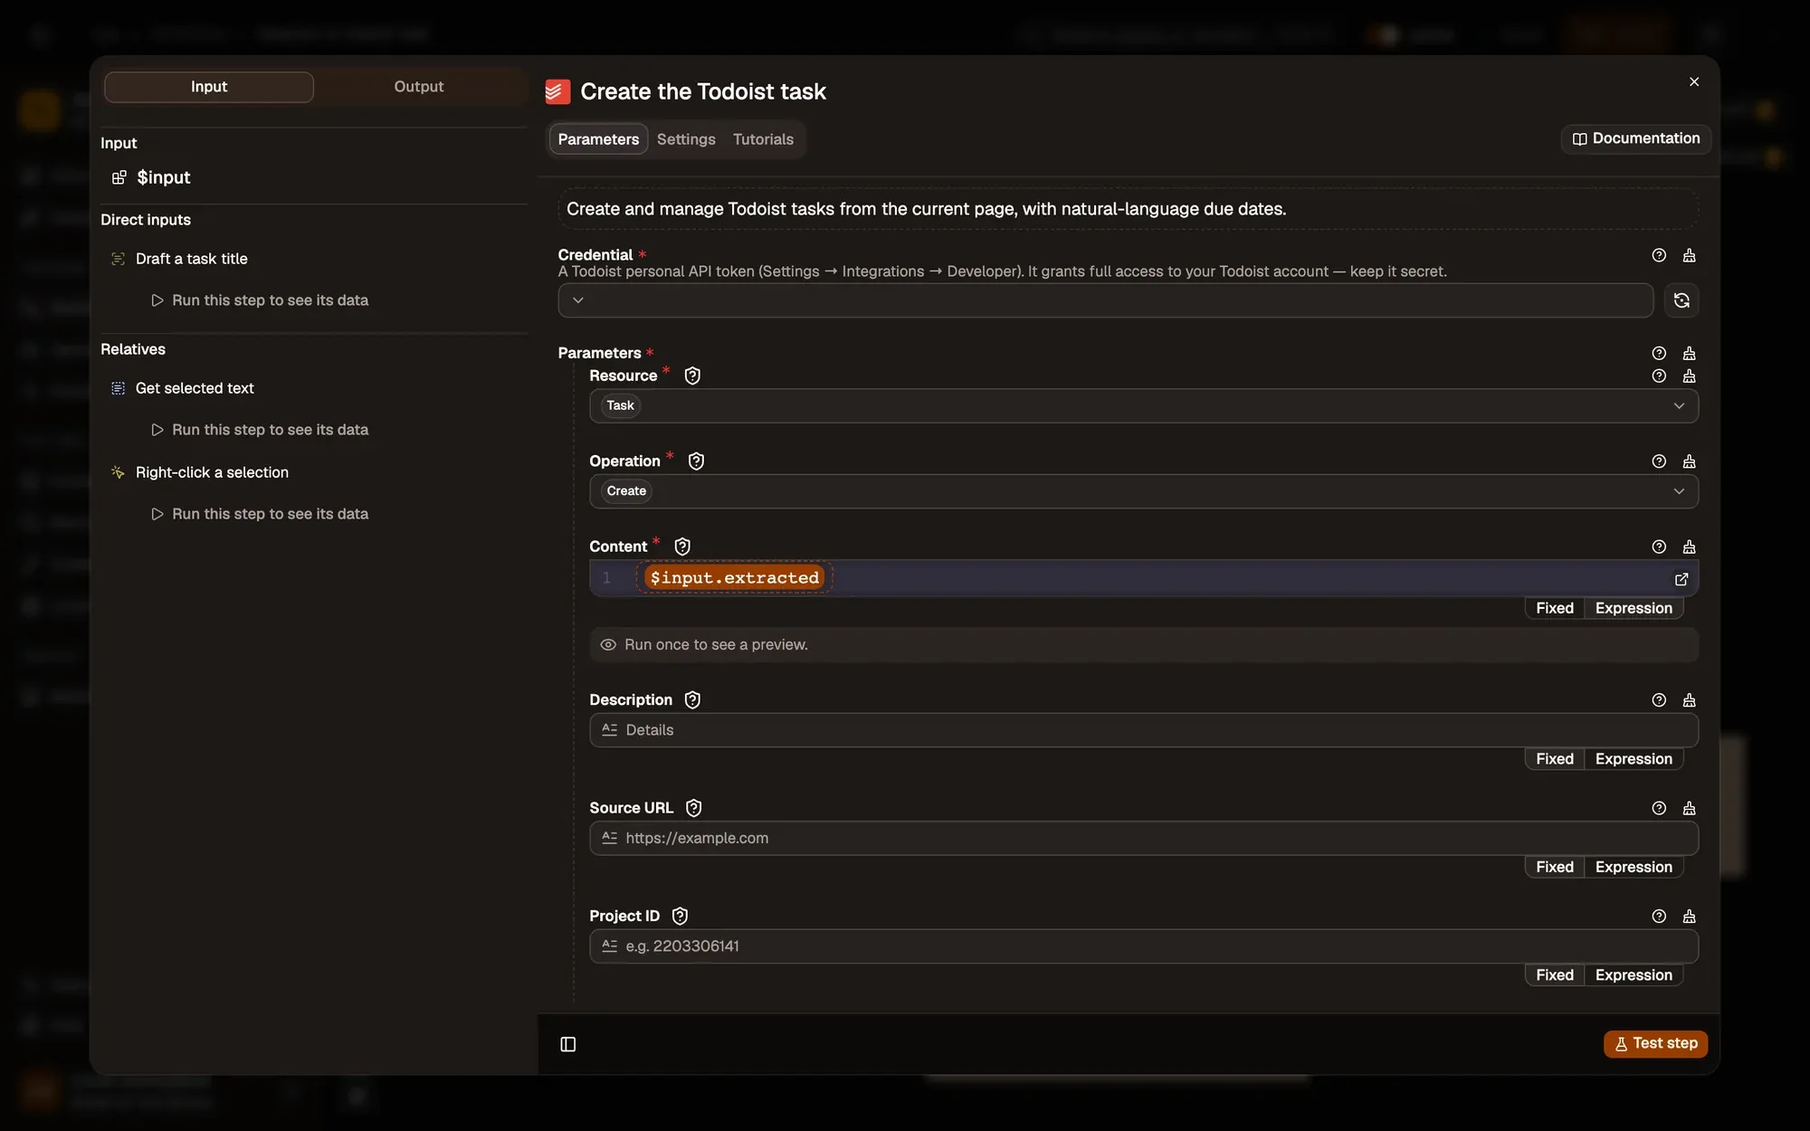Viewport: 1810px width, 1131px height.
Task: Switch to the Output tab
Action: [x=419, y=87]
